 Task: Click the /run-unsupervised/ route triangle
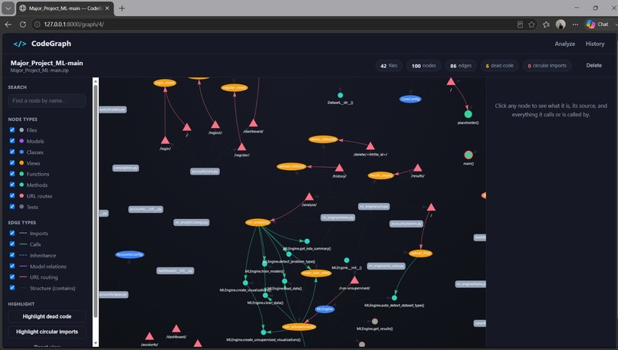coord(355,280)
